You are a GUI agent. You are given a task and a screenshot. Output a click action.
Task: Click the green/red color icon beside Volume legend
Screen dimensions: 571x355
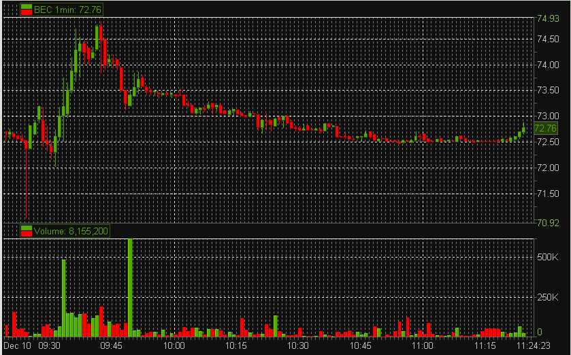(27, 231)
